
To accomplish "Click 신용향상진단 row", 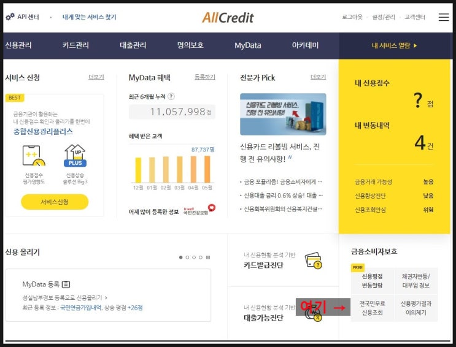I will pos(394,196).
